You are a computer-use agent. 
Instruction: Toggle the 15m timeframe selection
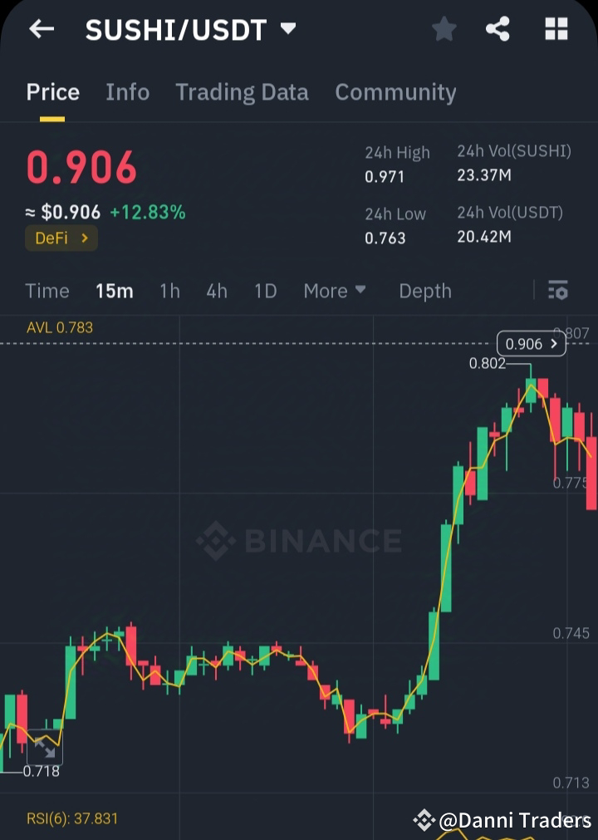tap(115, 291)
